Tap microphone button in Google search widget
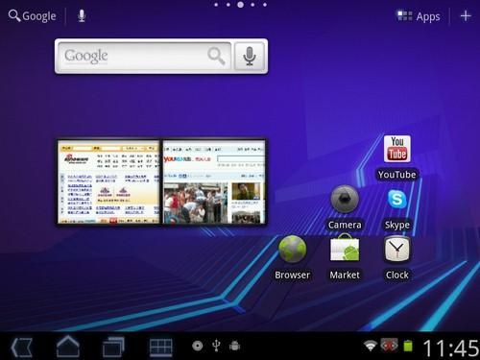This screenshot has width=480, height=360. tap(250, 56)
